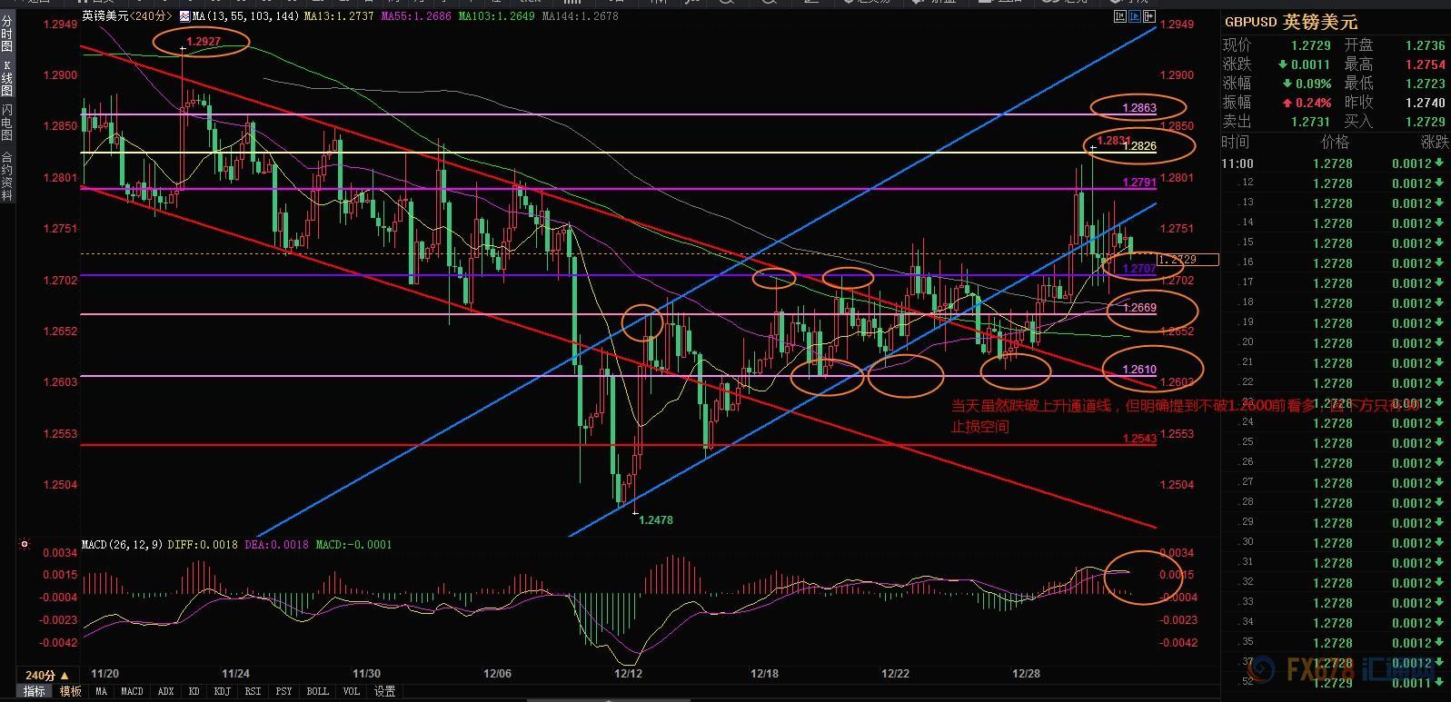
Task: Click the 1.2863 resistance level label
Action: click(x=1139, y=108)
